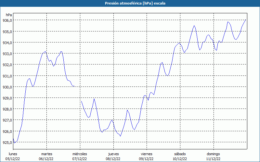Click the date 11/12/22
This screenshot has height=162, width=260.
pos(213,159)
